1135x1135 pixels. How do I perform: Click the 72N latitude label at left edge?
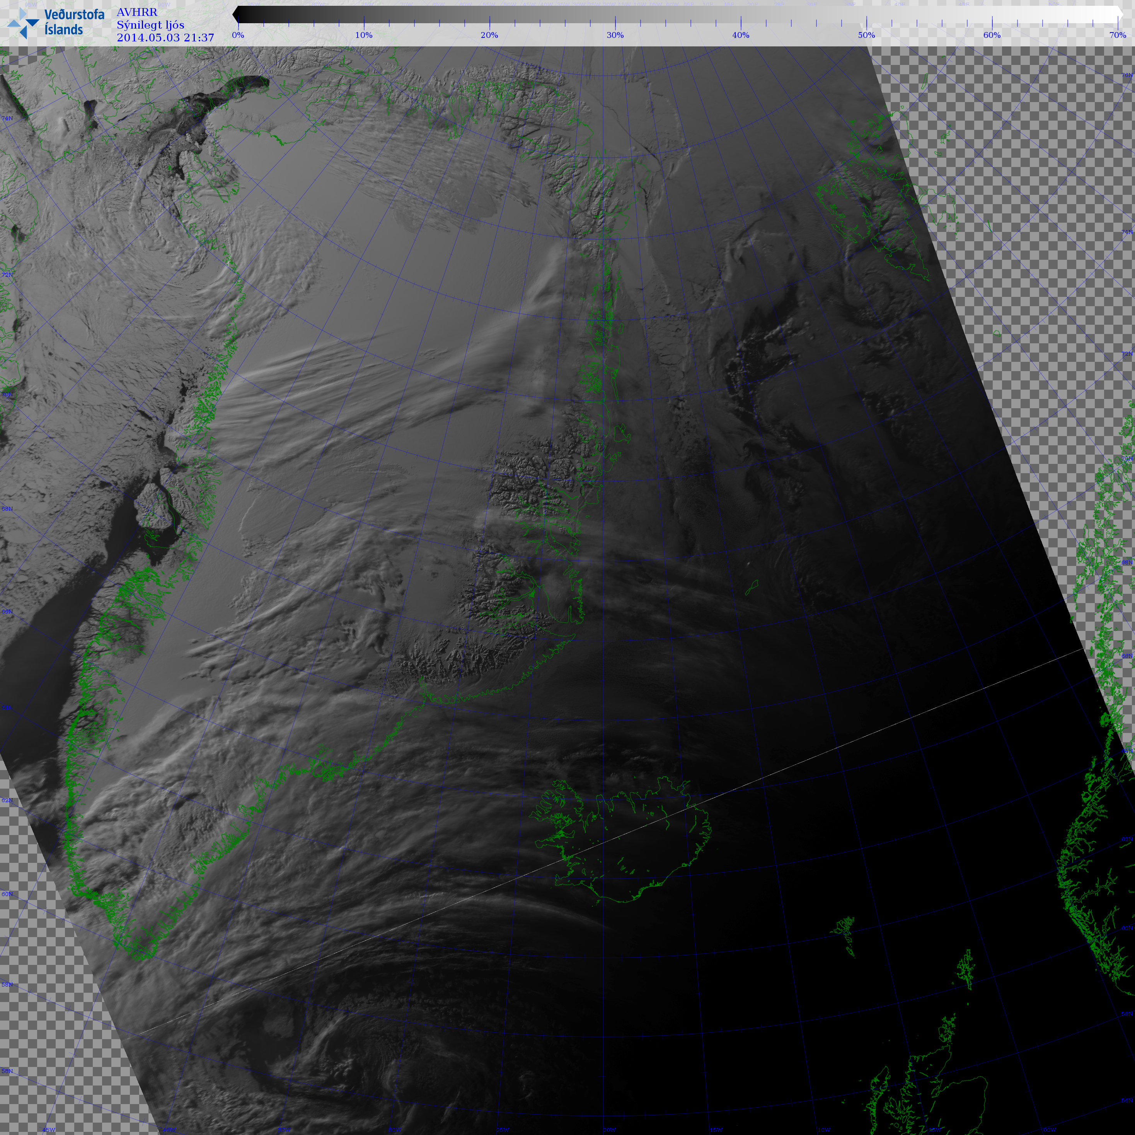(x=7, y=275)
